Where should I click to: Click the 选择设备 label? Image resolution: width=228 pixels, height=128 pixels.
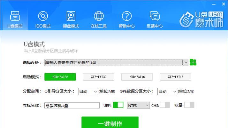(32, 62)
